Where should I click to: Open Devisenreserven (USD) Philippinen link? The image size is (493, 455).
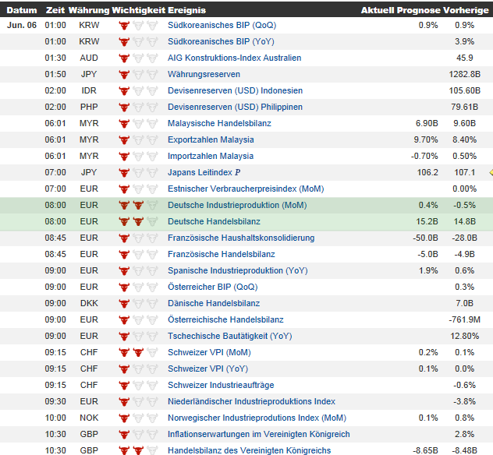tap(235, 107)
